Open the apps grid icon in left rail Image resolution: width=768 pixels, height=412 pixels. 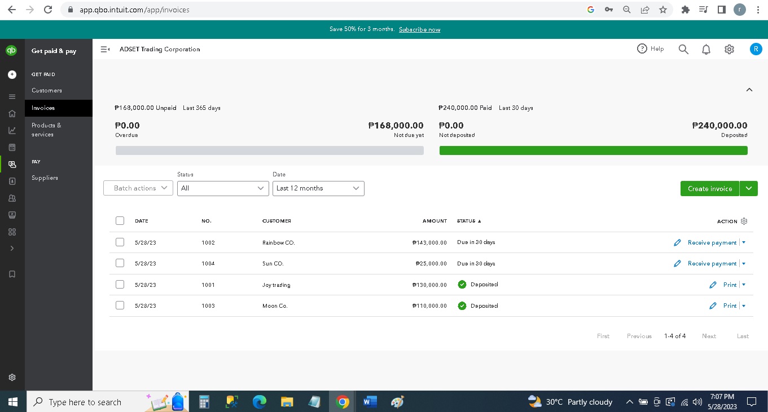pos(12,232)
